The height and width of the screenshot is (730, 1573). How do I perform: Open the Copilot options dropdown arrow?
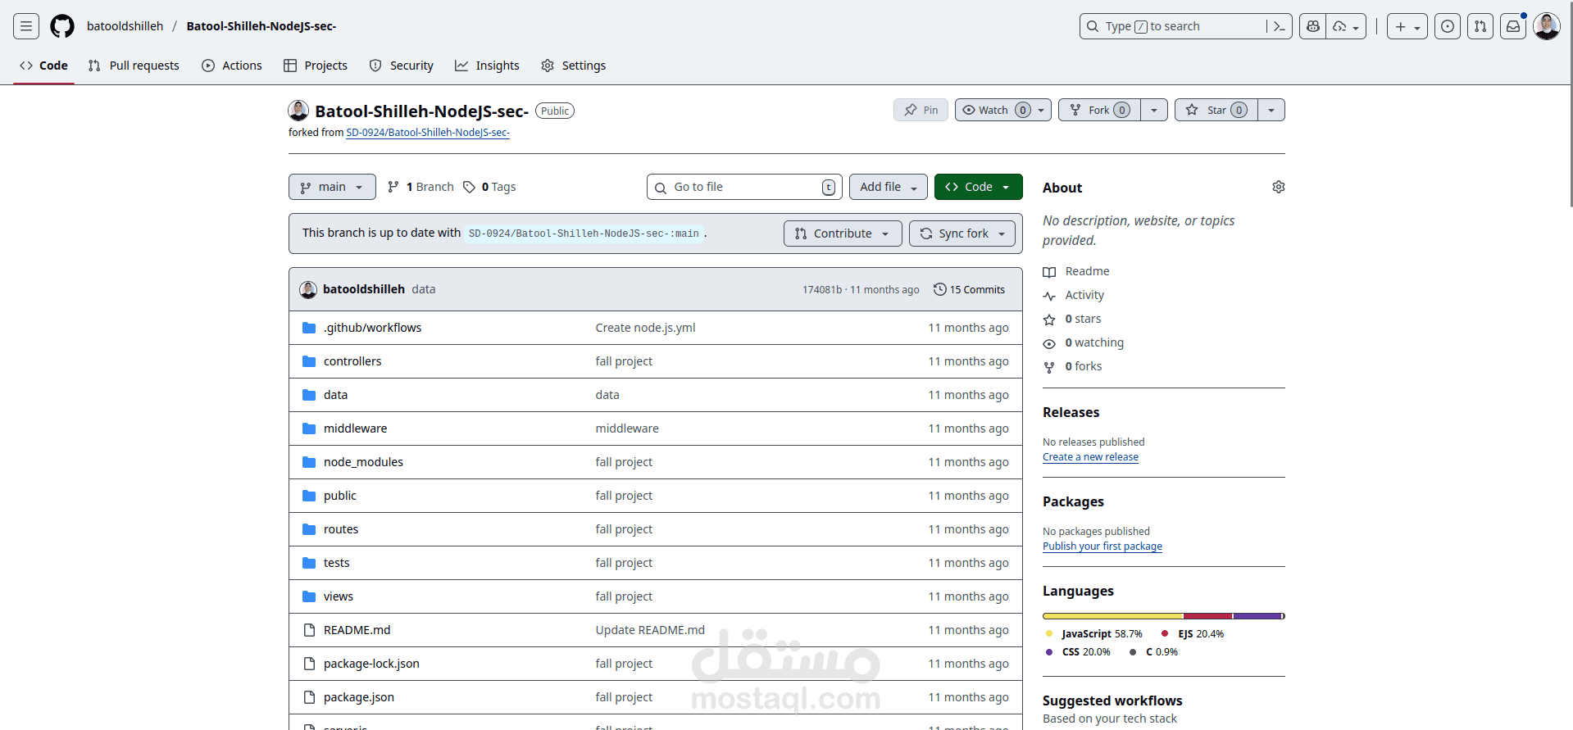pos(1346,26)
